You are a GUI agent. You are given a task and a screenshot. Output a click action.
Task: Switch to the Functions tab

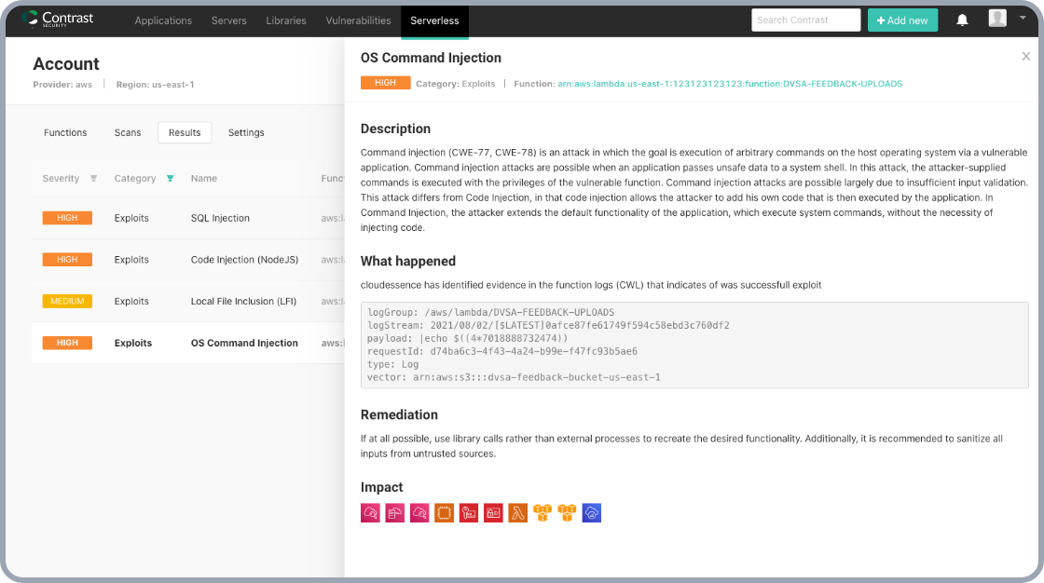pos(65,132)
